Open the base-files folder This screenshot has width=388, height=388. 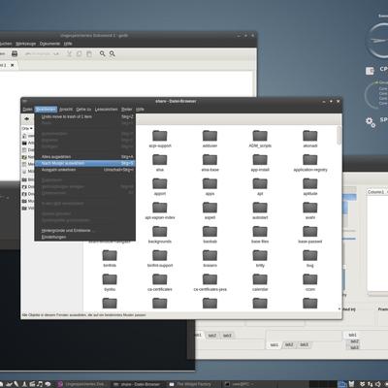click(260, 235)
